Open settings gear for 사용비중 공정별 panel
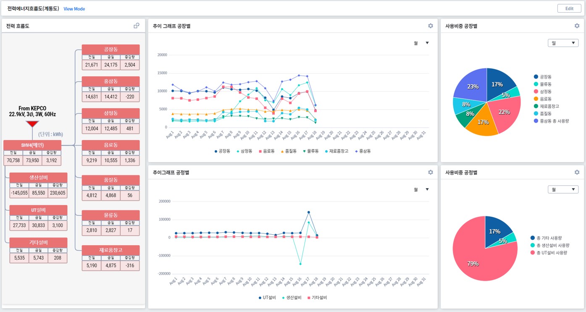 (x=577, y=172)
